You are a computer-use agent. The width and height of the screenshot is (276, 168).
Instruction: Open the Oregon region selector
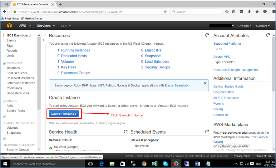245,26
